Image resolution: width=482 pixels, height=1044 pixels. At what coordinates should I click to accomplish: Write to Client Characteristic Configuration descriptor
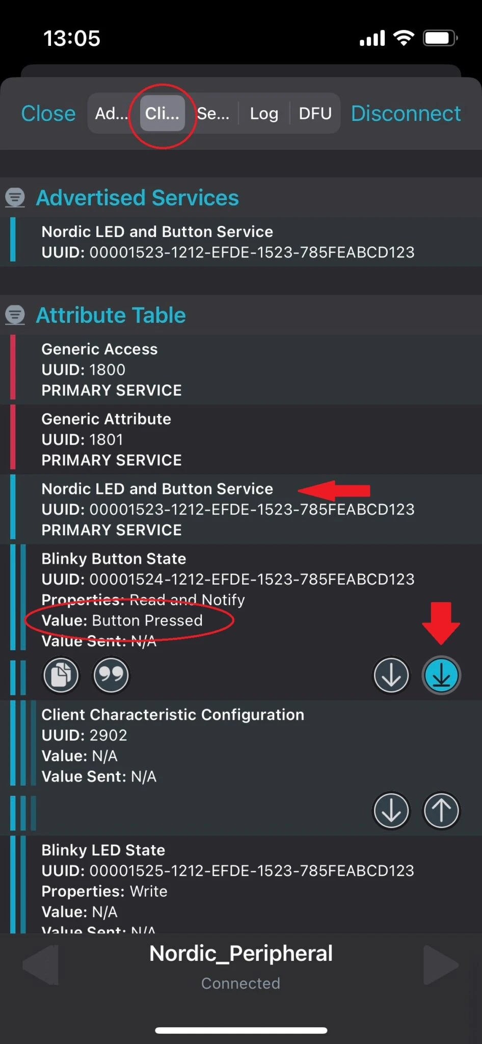click(441, 810)
